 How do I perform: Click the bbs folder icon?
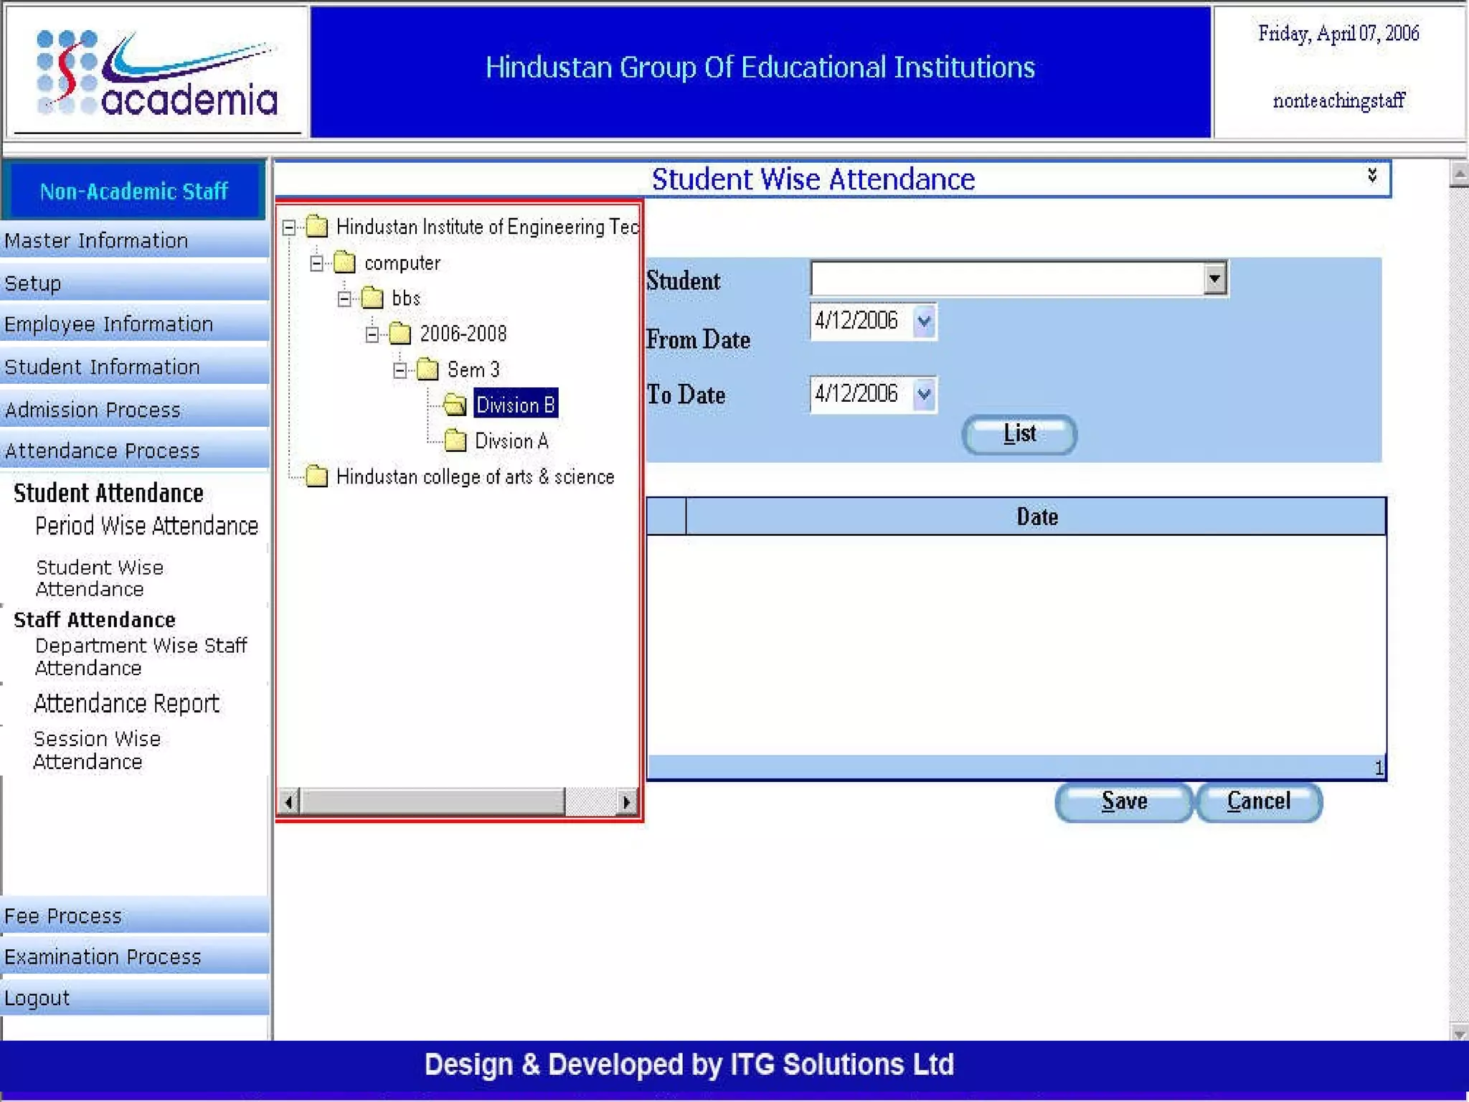point(372,298)
